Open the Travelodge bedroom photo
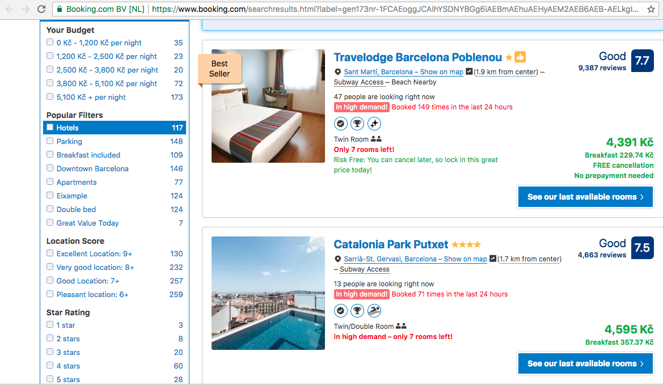Screen dimensions: 663x385 [x=268, y=106]
